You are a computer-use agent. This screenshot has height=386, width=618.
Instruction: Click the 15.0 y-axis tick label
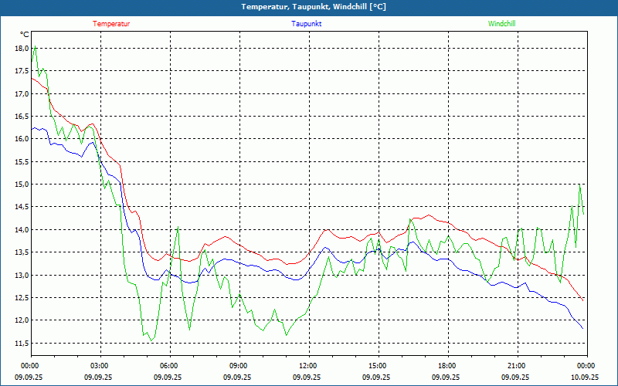[x=22, y=185]
